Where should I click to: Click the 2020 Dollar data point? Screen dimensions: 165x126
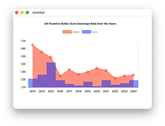point(97,68)
